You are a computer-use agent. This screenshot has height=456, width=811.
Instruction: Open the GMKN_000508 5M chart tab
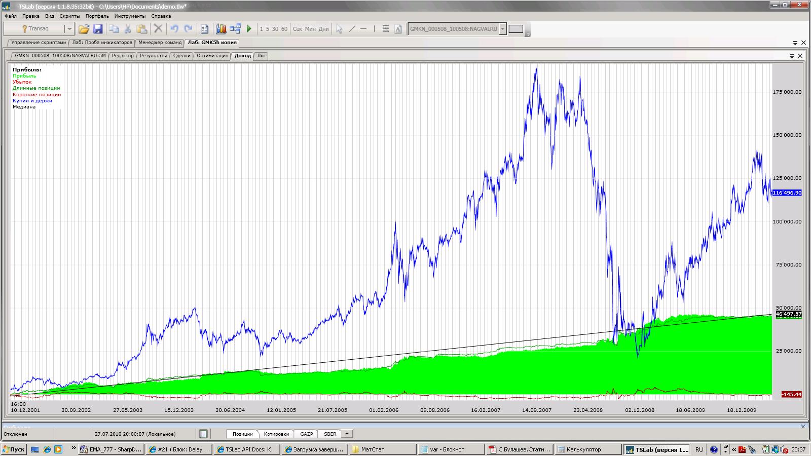[x=60, y=56]
